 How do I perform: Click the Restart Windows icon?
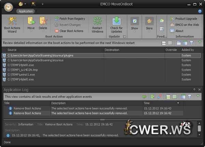97,25
